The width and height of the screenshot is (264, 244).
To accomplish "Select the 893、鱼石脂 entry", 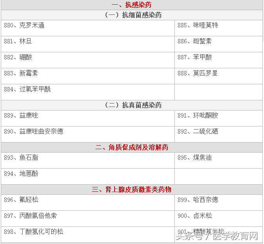I will point(21,158).
